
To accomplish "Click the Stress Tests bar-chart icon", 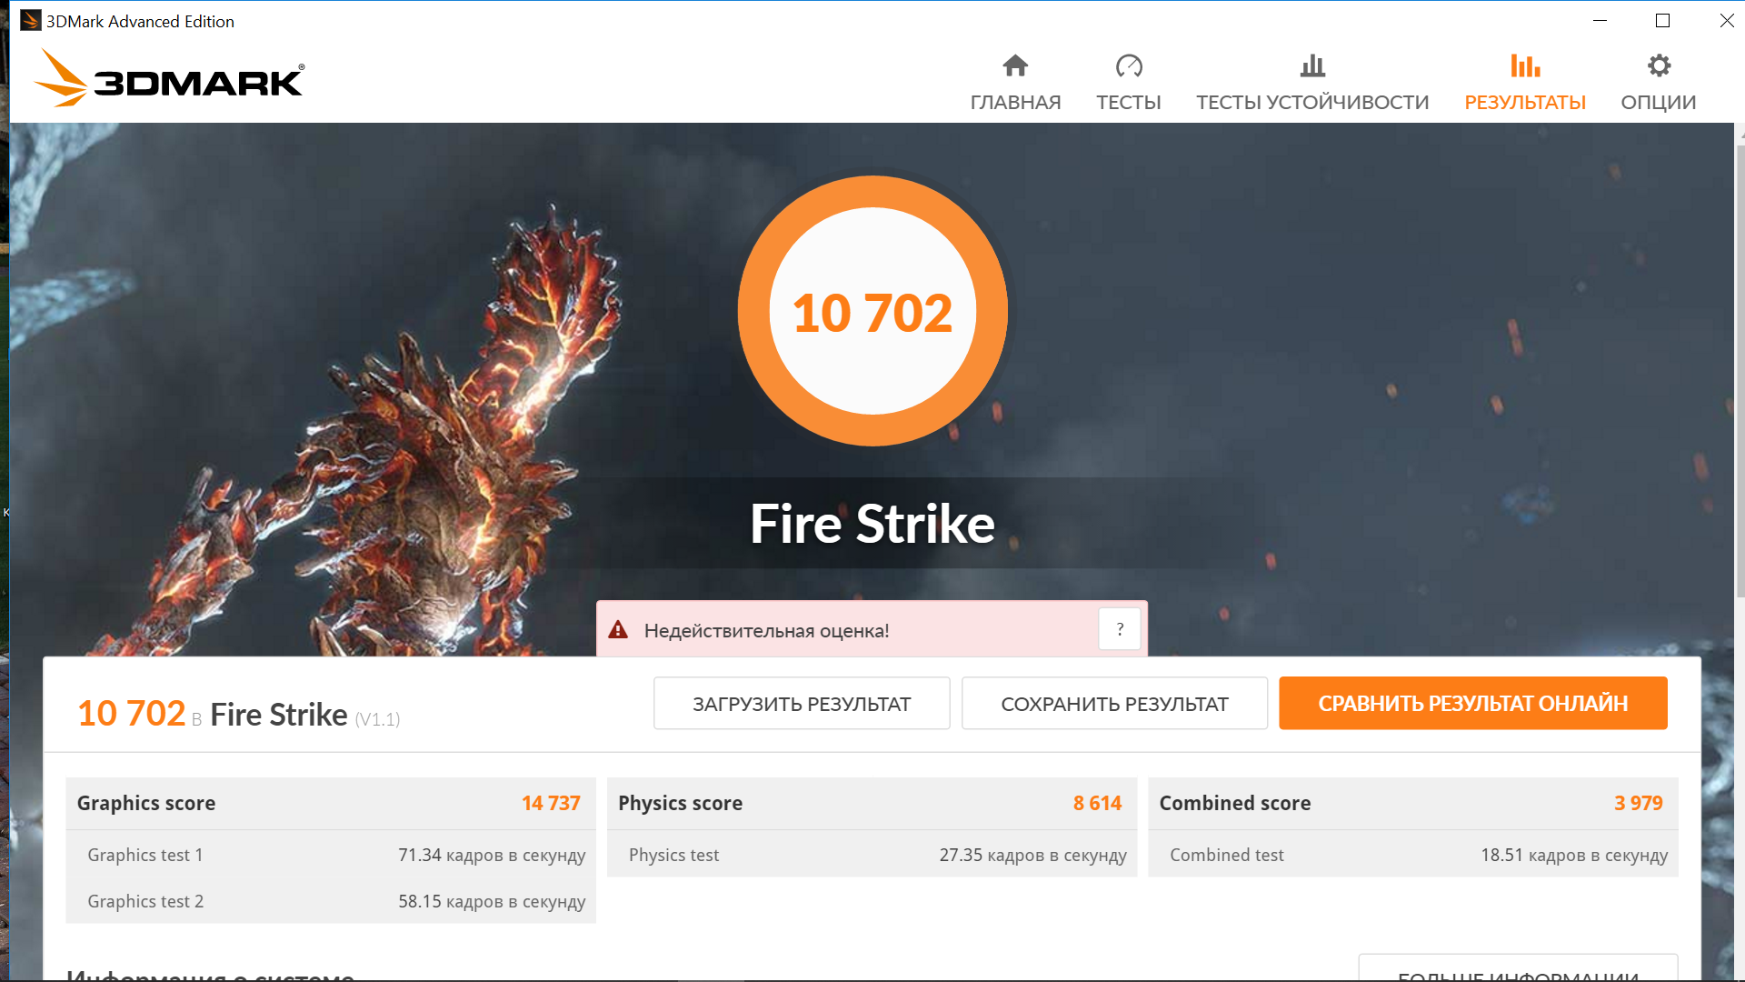I will click(1312, 65).
